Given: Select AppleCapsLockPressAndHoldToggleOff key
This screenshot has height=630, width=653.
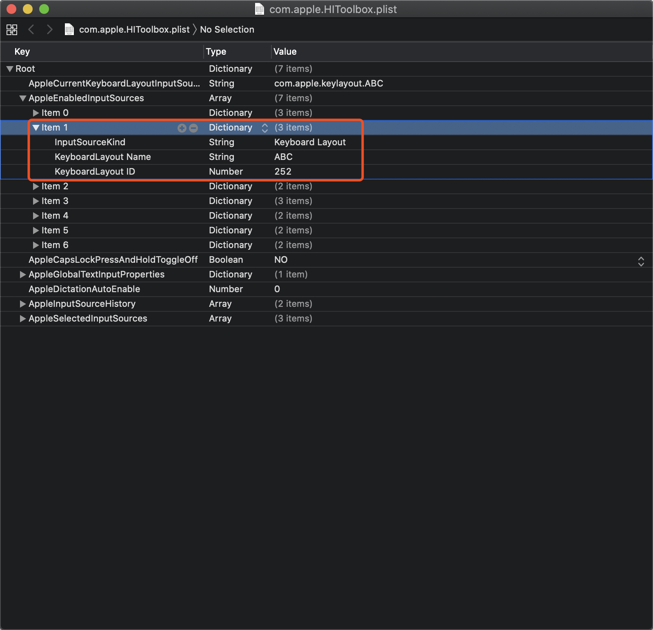Looking at the screenshot, I should pyautogui.click(x=113, y=260).
